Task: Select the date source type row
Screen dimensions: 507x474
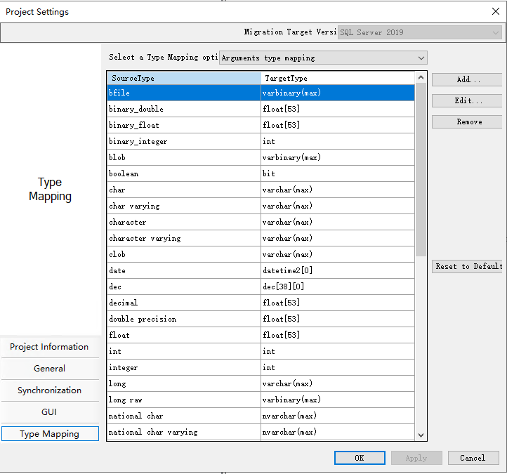Action: click(261, 270)
